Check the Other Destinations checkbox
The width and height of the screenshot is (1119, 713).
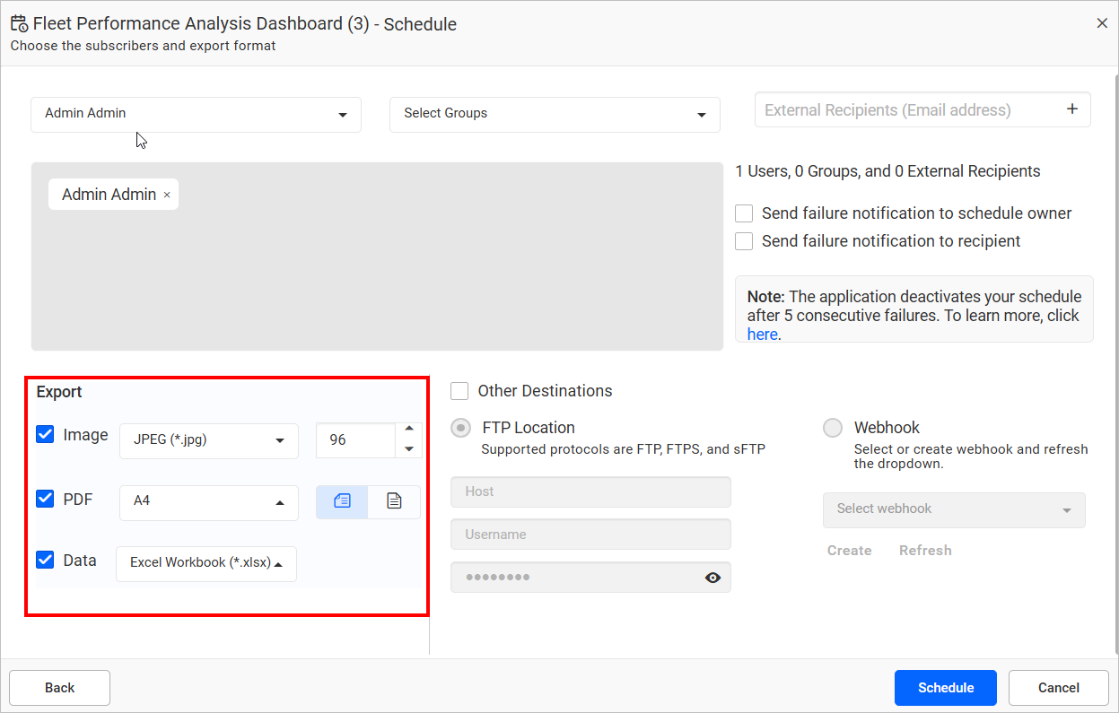click(x=459, y=391)
